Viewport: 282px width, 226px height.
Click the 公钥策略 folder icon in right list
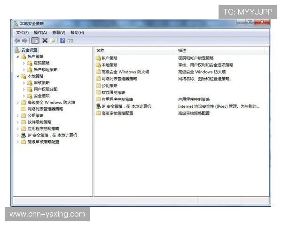point(98,85)
